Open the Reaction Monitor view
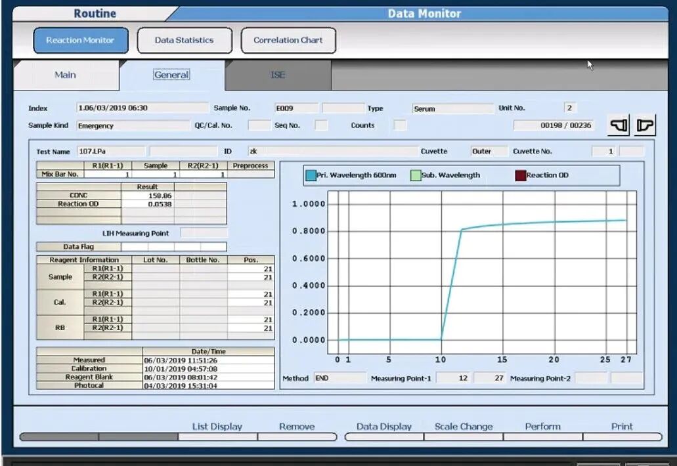Screen dimensions: 677x466 pos(81,41)
